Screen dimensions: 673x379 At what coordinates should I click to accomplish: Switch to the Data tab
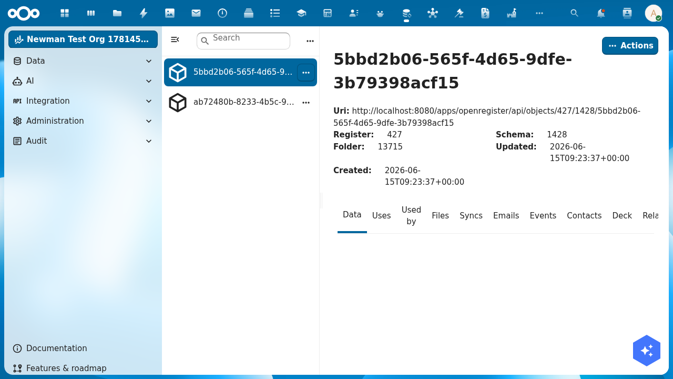click(x=352, y=215)
